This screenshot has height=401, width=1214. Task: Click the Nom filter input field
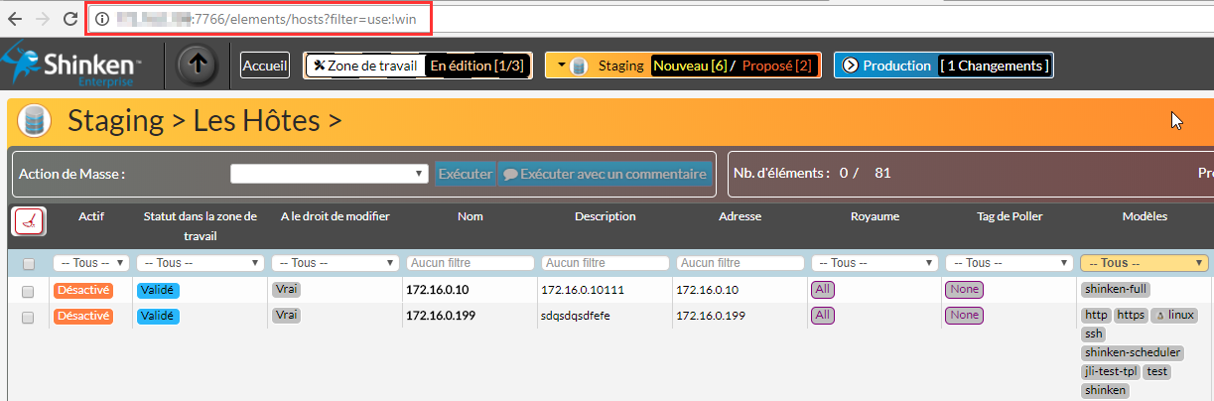tap(470, 263)
